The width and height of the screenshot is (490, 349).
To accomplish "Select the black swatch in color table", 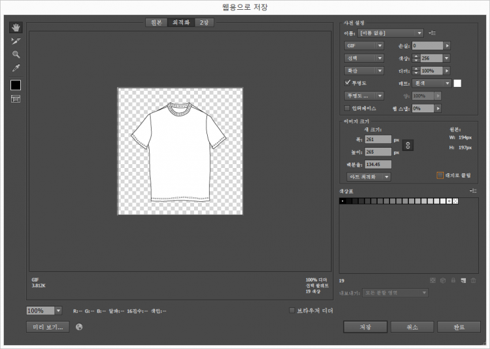I will click(342, 201).
